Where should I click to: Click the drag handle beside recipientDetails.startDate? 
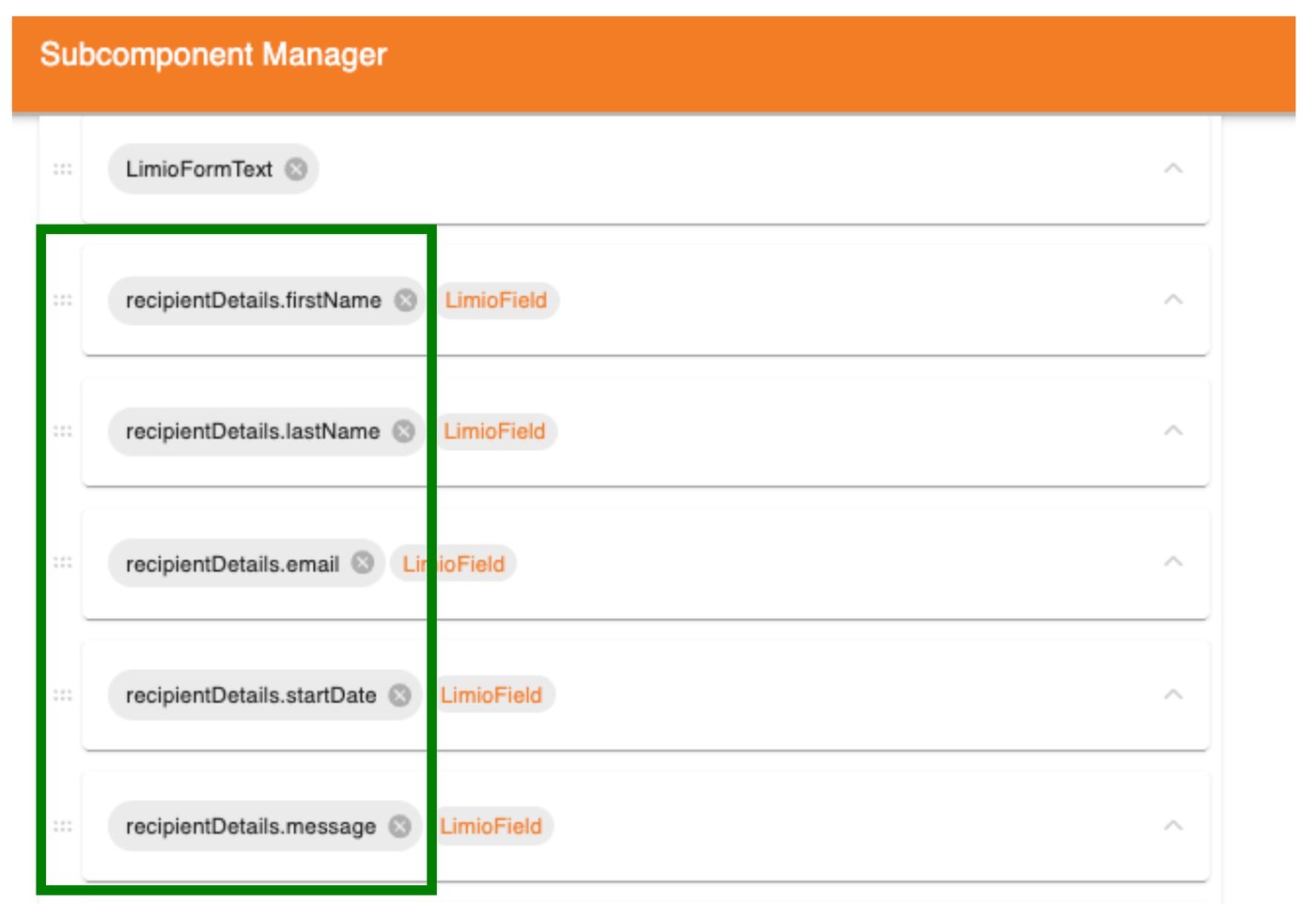point(63,695)
